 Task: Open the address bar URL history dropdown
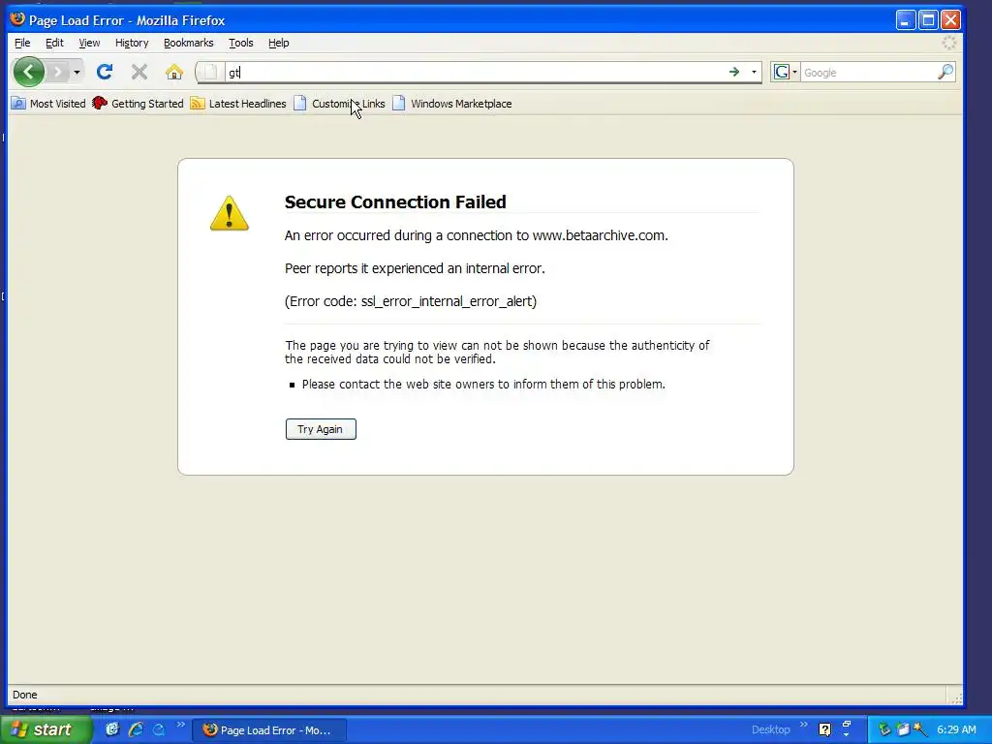(754, 72)
